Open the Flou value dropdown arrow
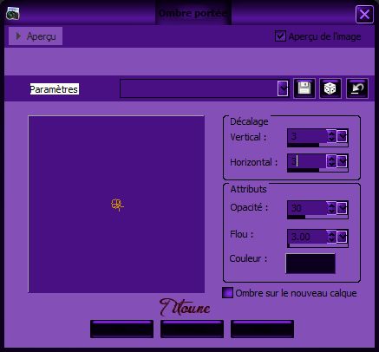379x352 pixels. (342, 237)
